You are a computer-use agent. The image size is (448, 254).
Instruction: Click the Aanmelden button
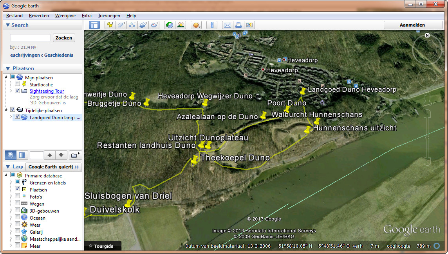click(x=413, y=25)
